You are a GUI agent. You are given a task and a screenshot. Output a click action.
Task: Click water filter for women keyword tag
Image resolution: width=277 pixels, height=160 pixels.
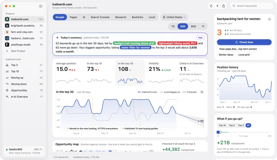[x=136, y=48]
